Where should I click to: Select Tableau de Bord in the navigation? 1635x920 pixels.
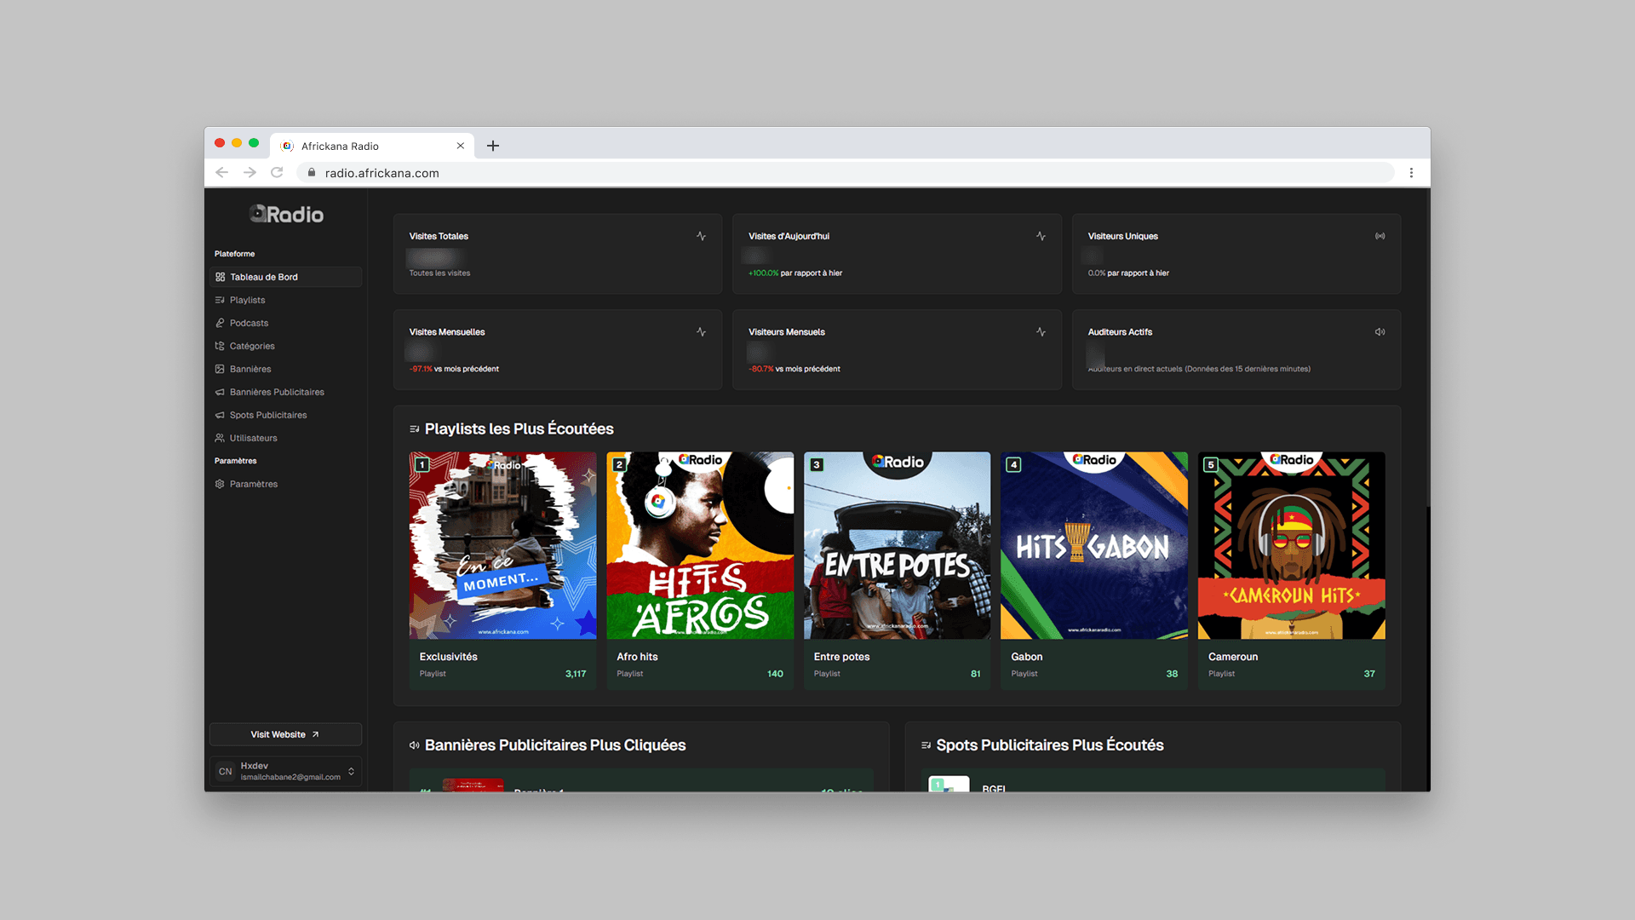click(264, 276)
